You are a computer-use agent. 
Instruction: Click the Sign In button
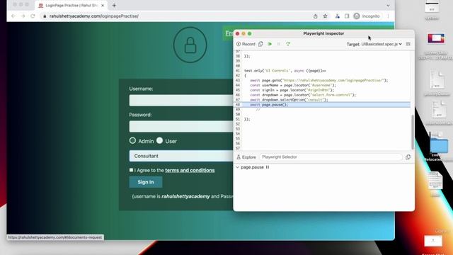[146, 182]
